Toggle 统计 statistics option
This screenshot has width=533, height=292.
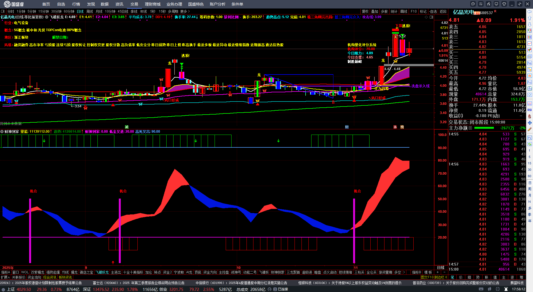(394, 11)
